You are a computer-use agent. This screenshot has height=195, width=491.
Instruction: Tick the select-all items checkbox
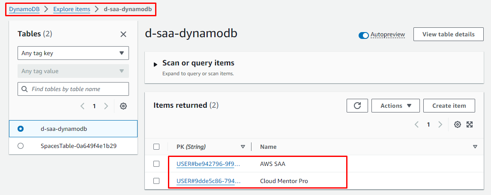point(156,147)
